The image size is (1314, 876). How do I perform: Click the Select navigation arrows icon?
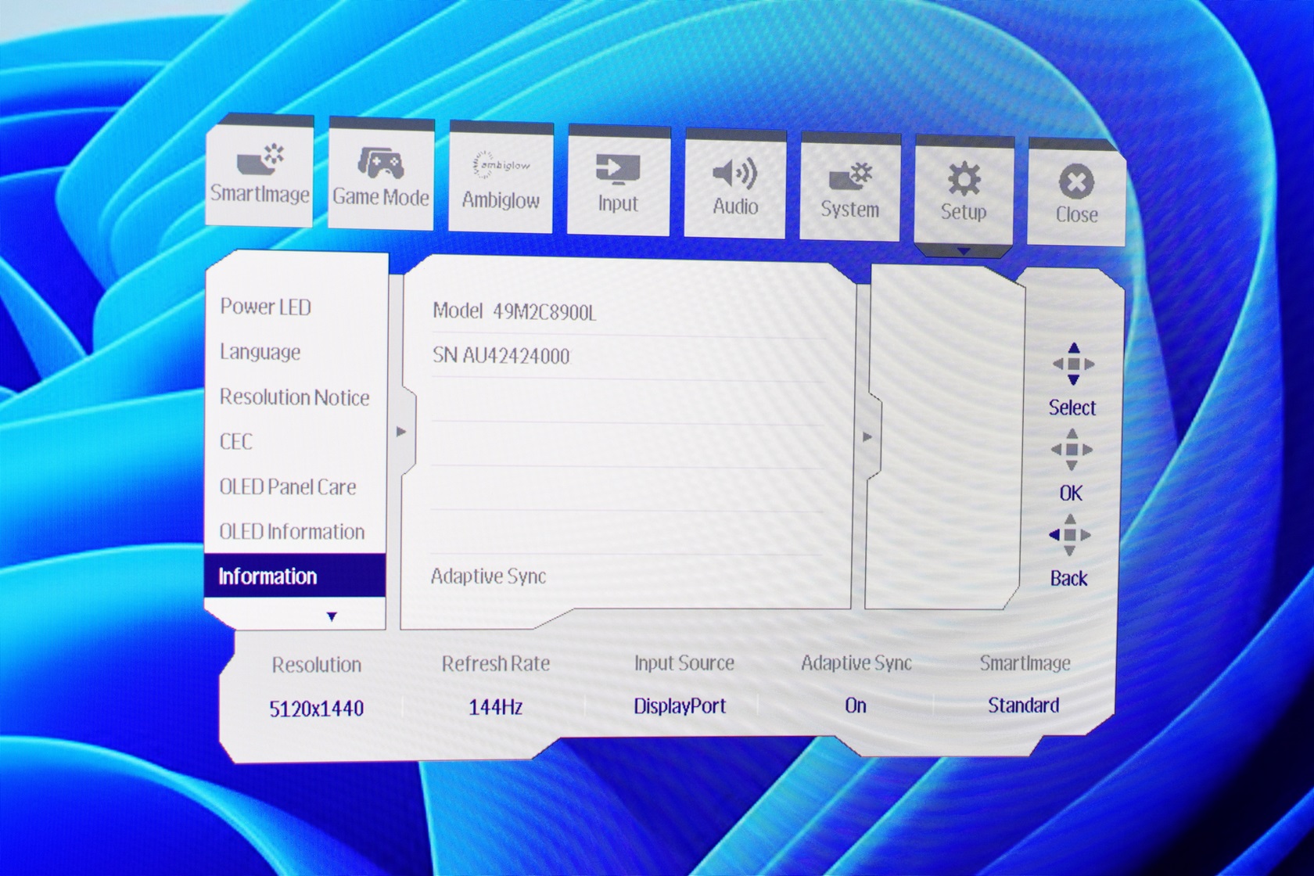pos(1073,364)
